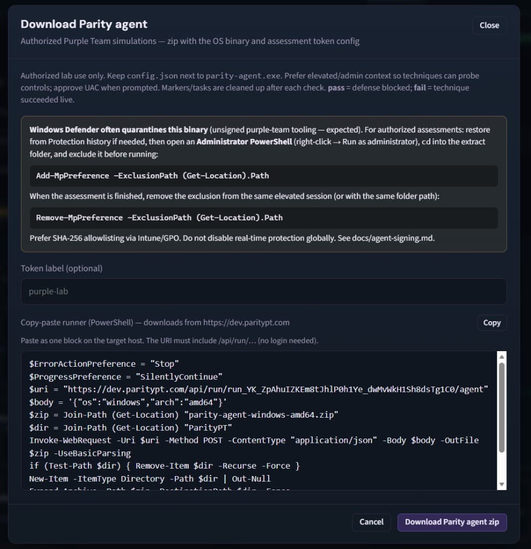Click the script box scrollbar up arrow
Screen dimensions: 531x549
[x=501, y=357]
